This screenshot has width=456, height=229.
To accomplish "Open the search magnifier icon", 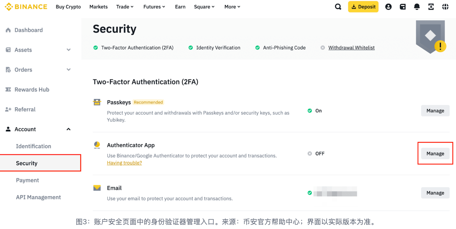I will point(338,7).
